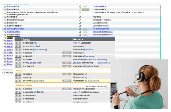
Task: Follow '[mündlich]' link in German column
Action: (89, 49)
